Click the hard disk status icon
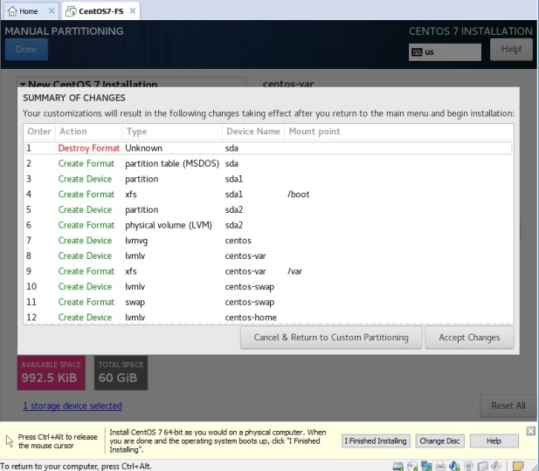This screenshot has width=539, height=471. point(399,466)
